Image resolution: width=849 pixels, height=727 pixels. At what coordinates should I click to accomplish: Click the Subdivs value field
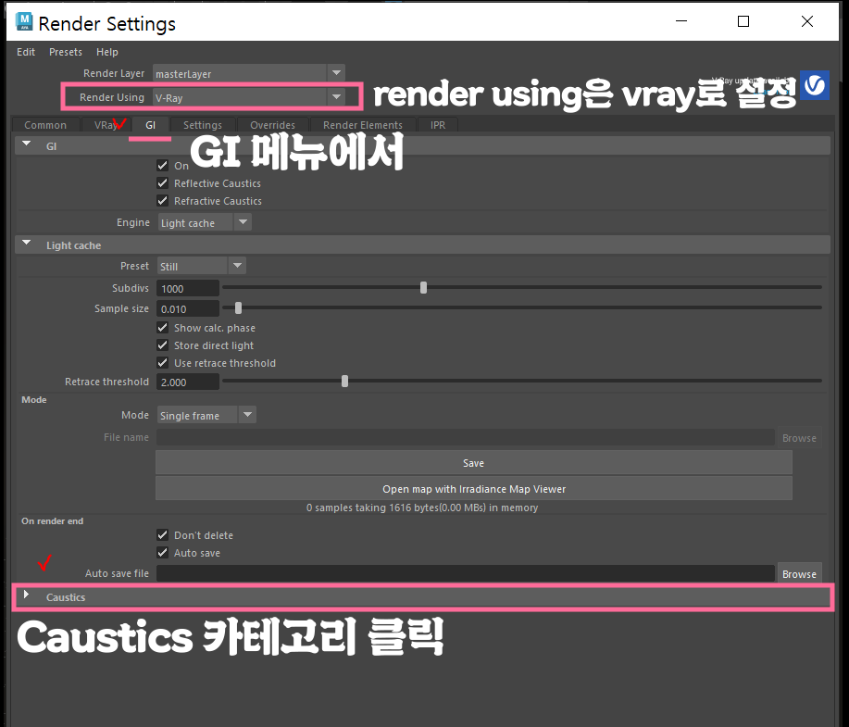[188, 289]
